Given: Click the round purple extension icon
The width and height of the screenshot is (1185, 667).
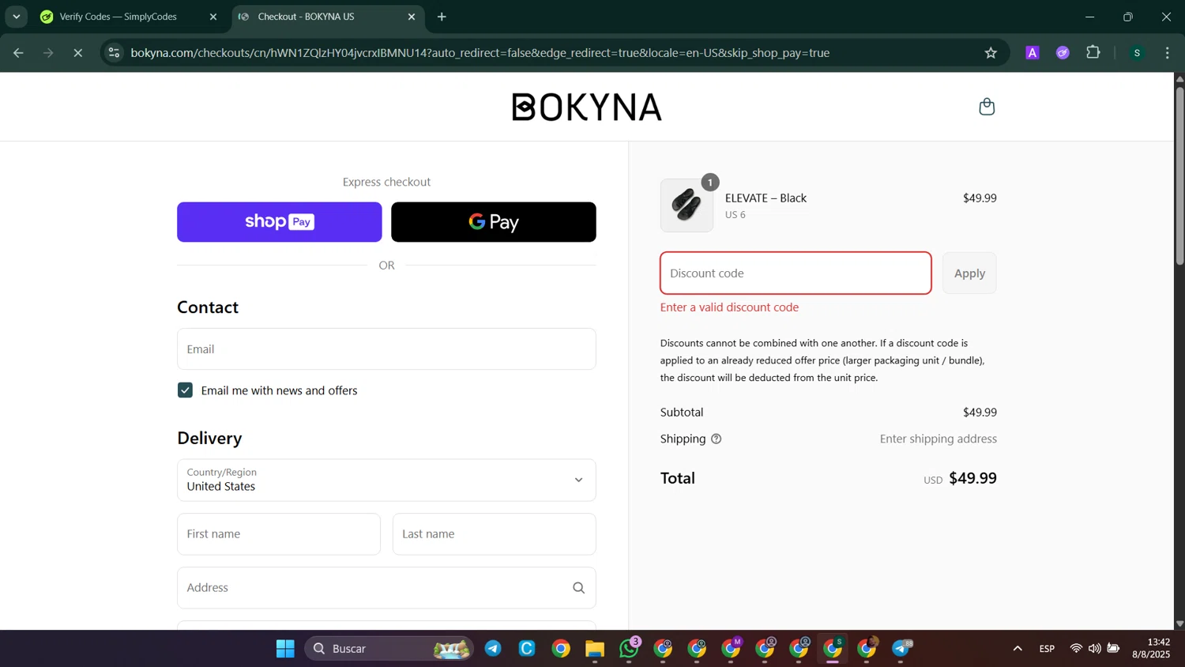Looking at the screenshot, I should click(x=1063, y=53).
